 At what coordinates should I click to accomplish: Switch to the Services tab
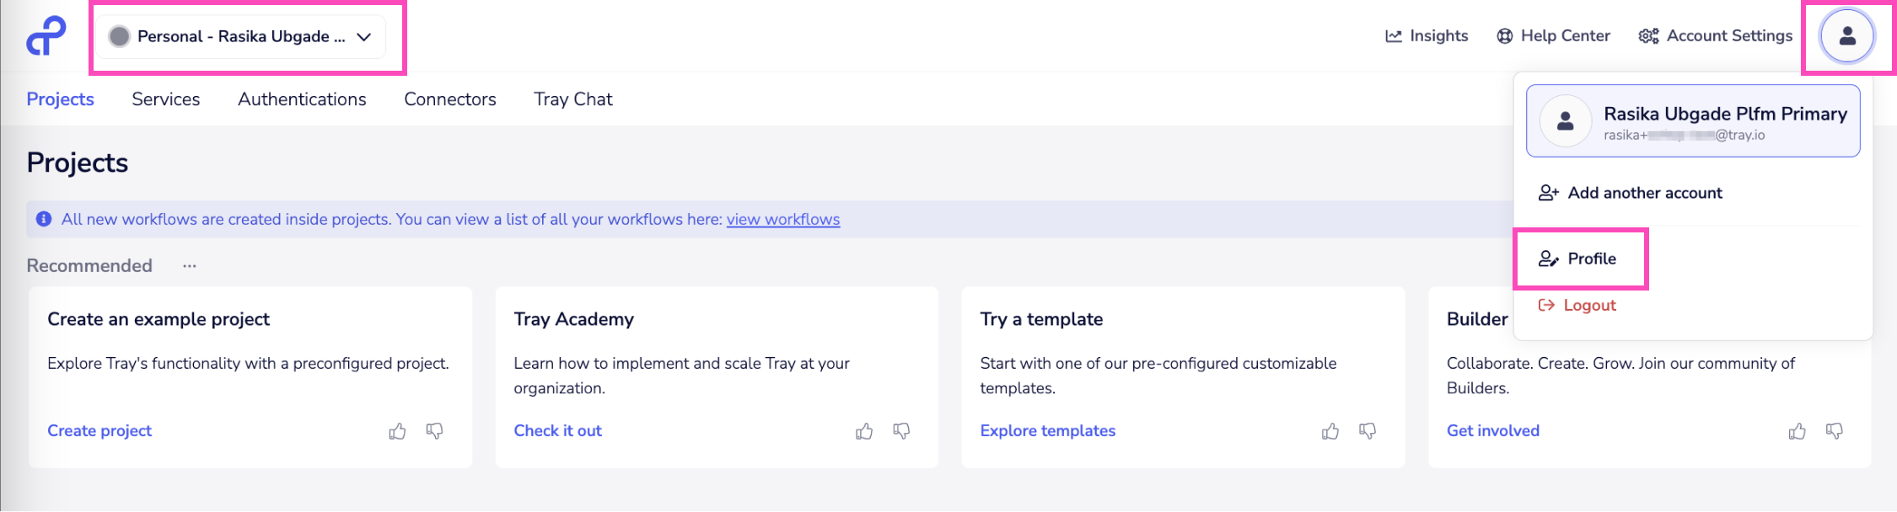pyautogui.click(x=166, y=99)
